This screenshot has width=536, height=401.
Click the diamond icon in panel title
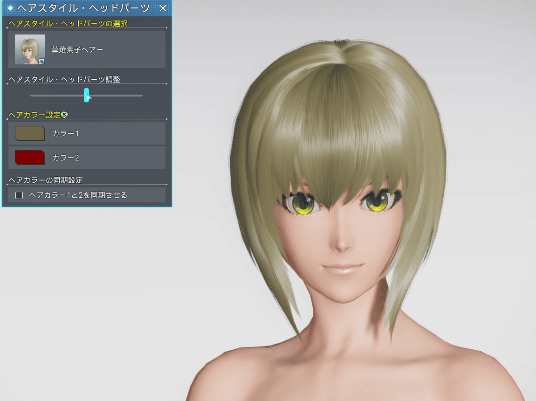pos(11,7)
